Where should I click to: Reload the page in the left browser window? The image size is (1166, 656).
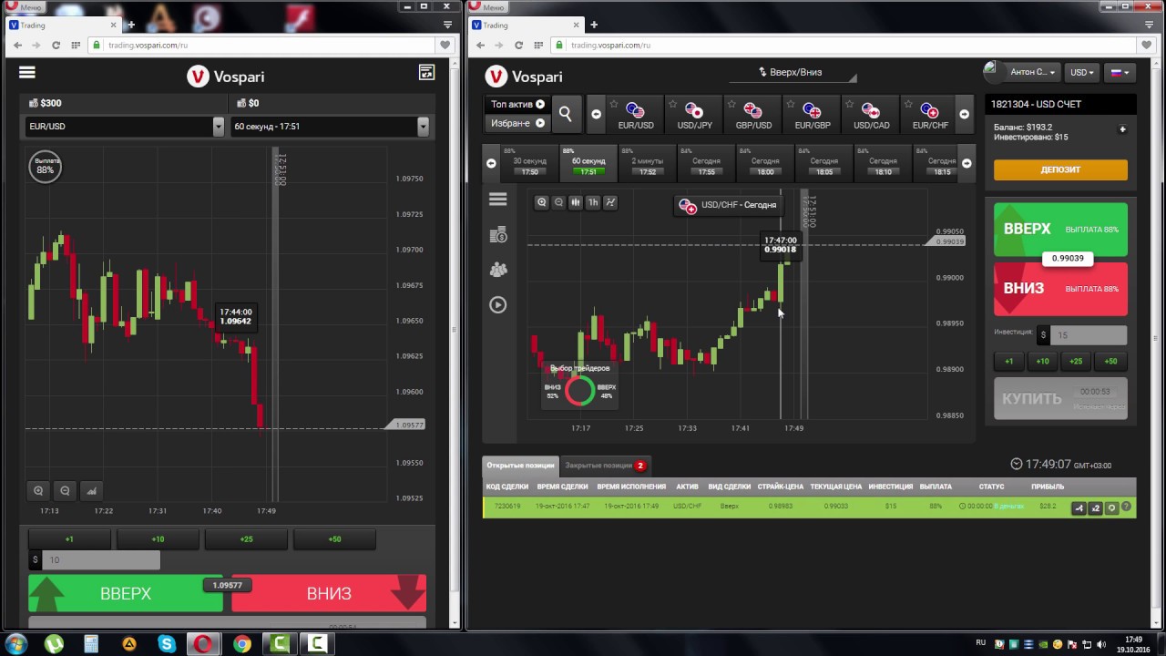click(56, 45)
